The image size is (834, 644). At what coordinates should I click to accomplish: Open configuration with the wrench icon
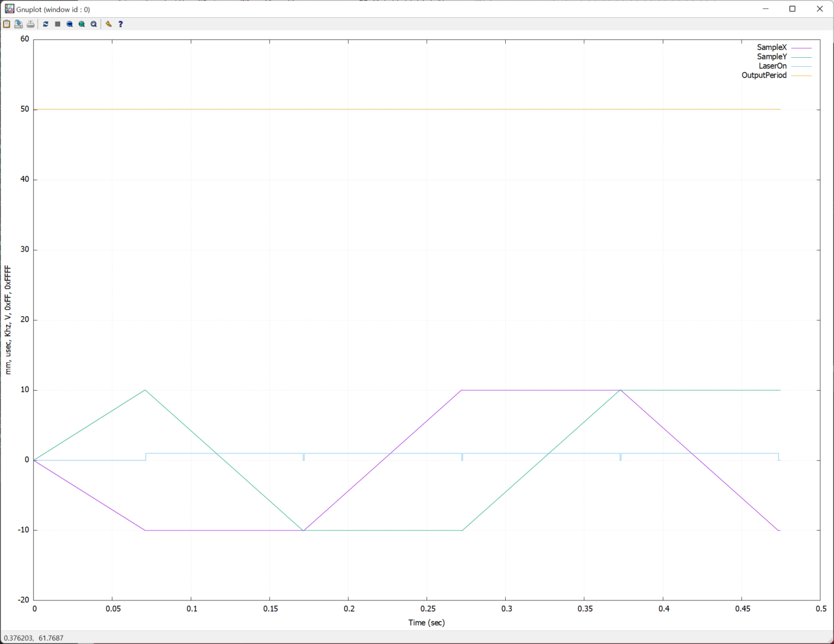click(x=108, y=24)
